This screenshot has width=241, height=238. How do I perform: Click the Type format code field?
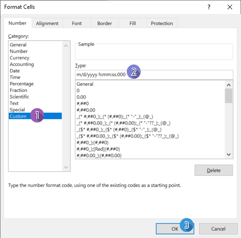pyautogui.click(x=154, y=75)
